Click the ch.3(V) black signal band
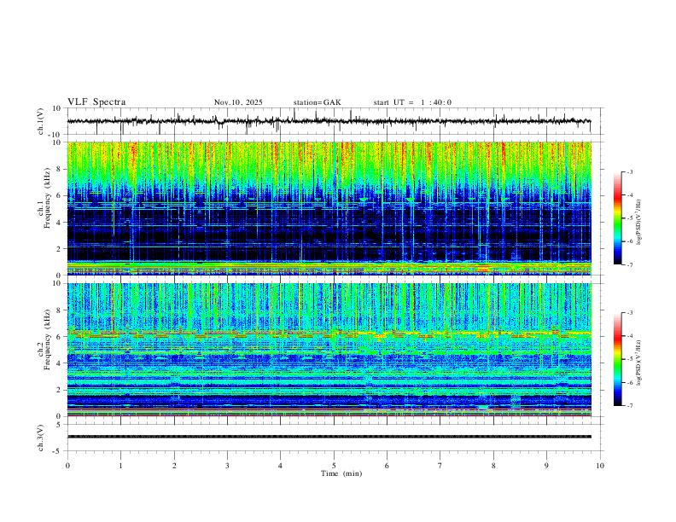676x522 pixels. [329, 437]
